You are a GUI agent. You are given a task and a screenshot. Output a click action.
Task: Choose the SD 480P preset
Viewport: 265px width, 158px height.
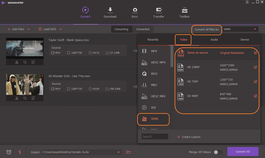[217, 96]
